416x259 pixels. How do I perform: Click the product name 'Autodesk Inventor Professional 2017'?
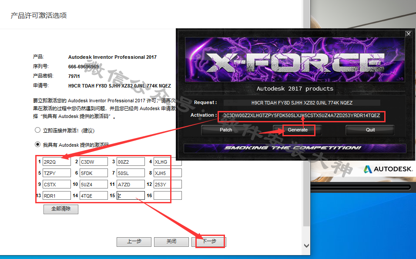(x=112, y=57)
